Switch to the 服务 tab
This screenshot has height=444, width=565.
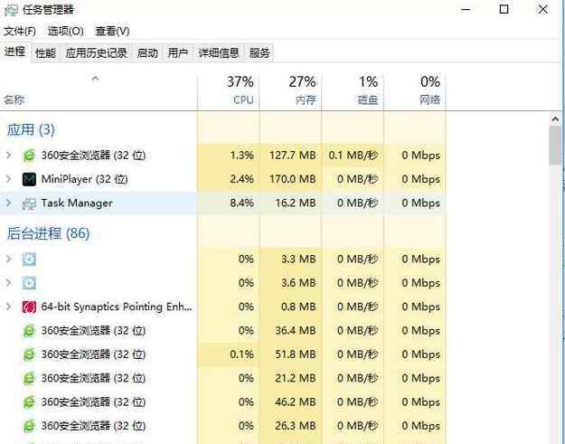coord(259,53)
